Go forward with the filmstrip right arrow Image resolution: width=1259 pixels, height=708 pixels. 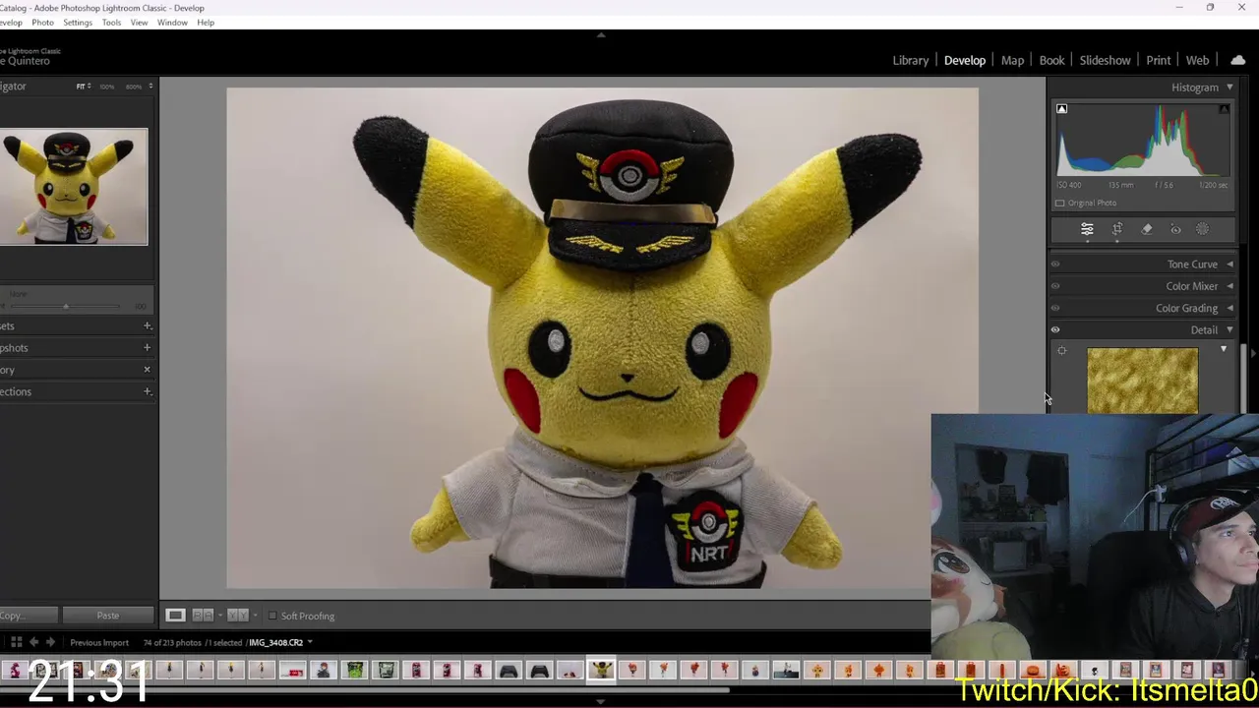pyautogui.click(x=50, y=642)
